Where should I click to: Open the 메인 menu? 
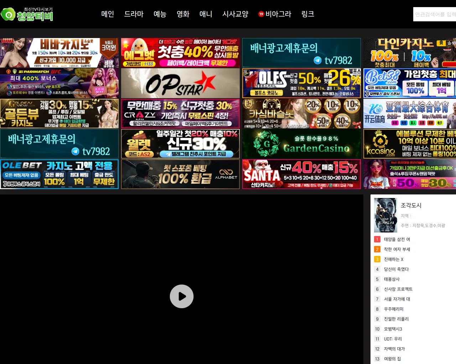coord(108,14)
